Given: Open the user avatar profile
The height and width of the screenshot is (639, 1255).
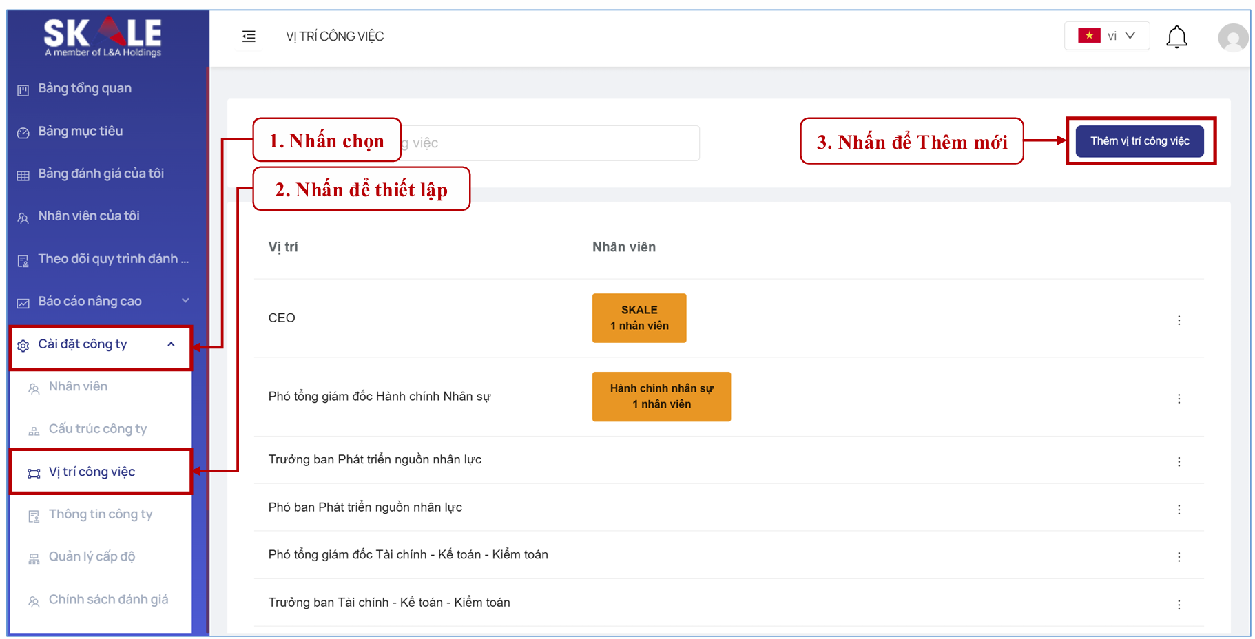Looking at the screenshot, I should [1232, 37].
